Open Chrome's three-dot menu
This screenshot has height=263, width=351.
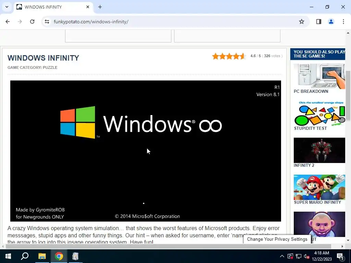click(343, 22)
